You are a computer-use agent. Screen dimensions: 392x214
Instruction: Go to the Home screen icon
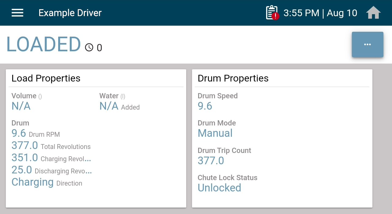pyautogui.click(x=373, y=13)
